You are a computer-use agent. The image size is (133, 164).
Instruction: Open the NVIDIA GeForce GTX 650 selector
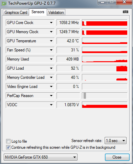[41, 157]
